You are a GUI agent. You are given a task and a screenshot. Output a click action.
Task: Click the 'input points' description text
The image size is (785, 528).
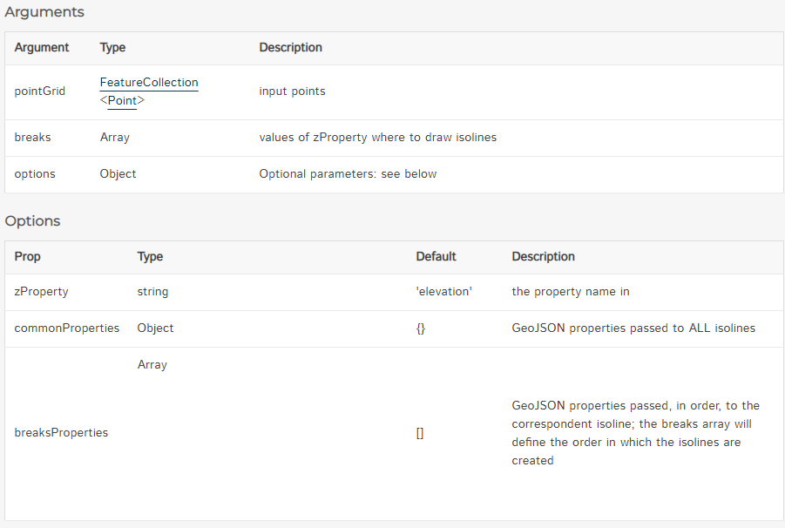[293, 91]
